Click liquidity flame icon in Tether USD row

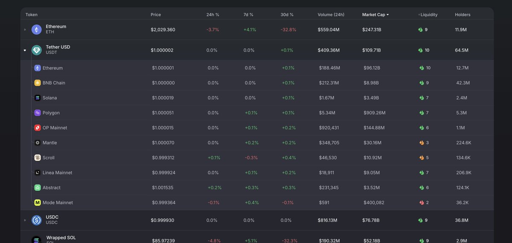tap(420, 50)
